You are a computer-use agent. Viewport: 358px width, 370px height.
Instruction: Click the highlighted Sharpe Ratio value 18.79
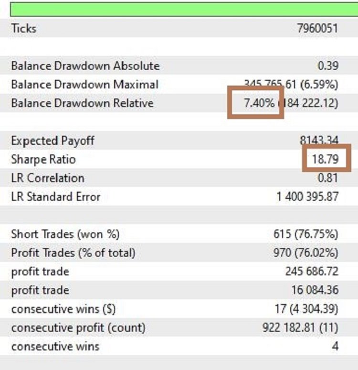[326, 159]
